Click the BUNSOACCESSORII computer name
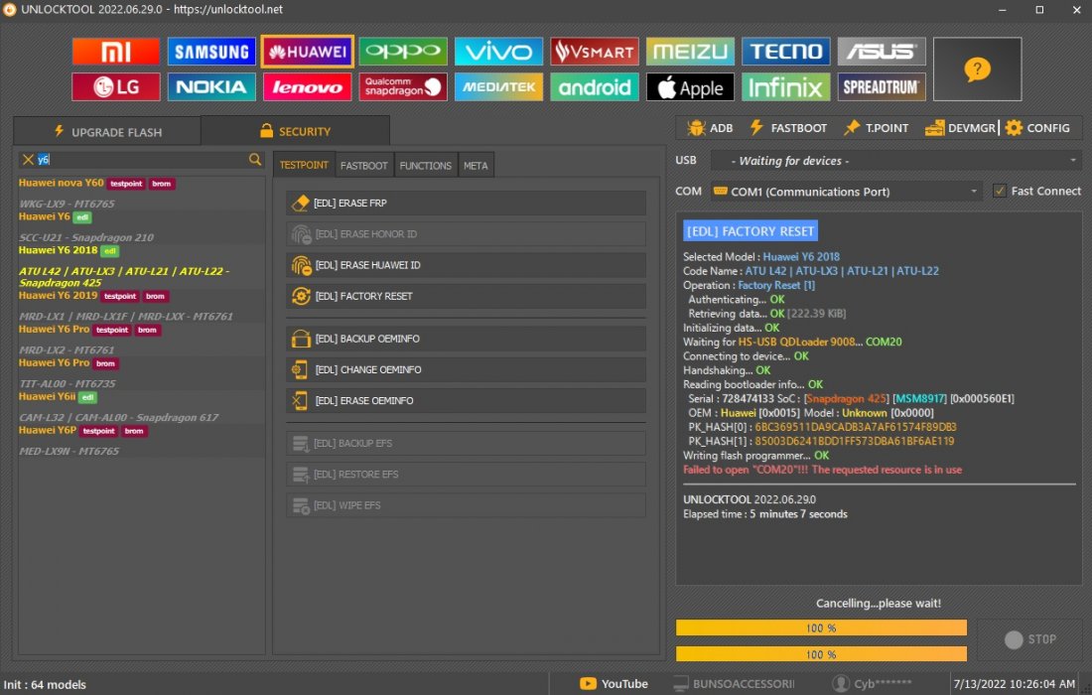The height and width of the screenshot is (695, 1092). (x=734, y=684)
